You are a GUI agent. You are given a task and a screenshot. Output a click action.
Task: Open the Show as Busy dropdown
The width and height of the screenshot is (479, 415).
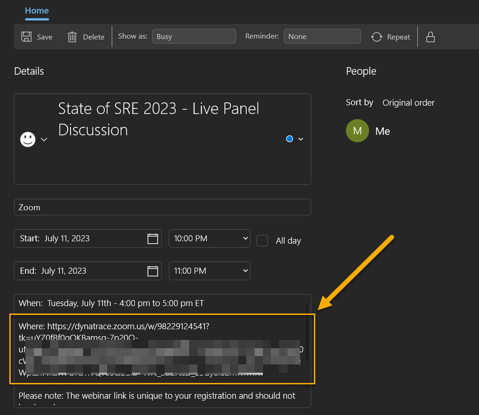coord(194,36)
